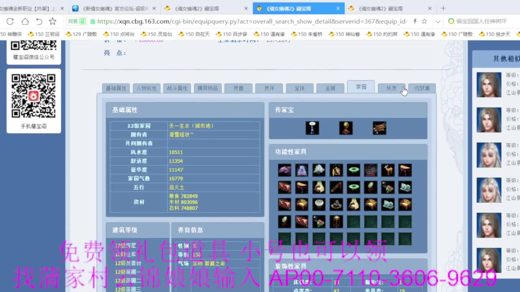Click the wooden bundle heirloom icon
This screenshot has width=520, height=292.
click(x=379, y=128)
